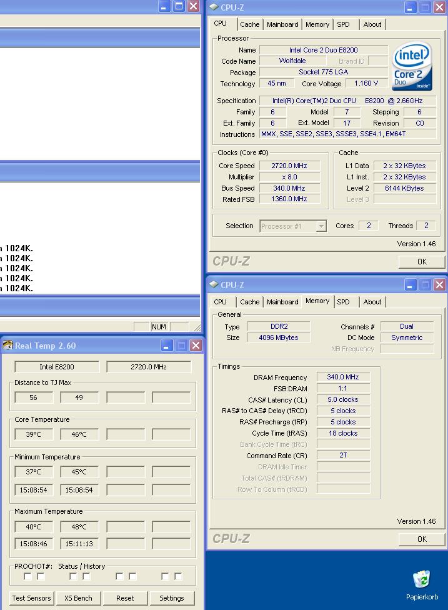Viewport: 448px width, 610px height.
Task: Click the multiplier x 8.0 value
Action: (x=289, y=177)
